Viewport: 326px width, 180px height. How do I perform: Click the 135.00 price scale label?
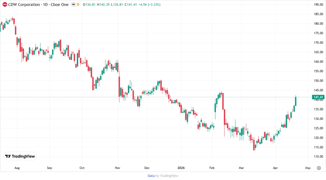tap(318, 109)
